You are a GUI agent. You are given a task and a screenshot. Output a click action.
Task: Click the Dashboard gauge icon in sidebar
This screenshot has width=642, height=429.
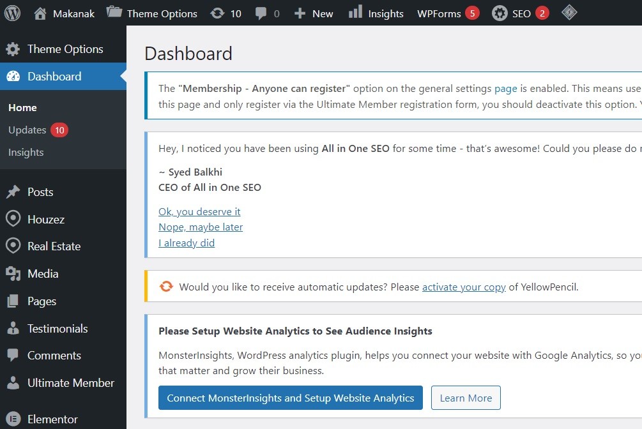tap(13, 76)
